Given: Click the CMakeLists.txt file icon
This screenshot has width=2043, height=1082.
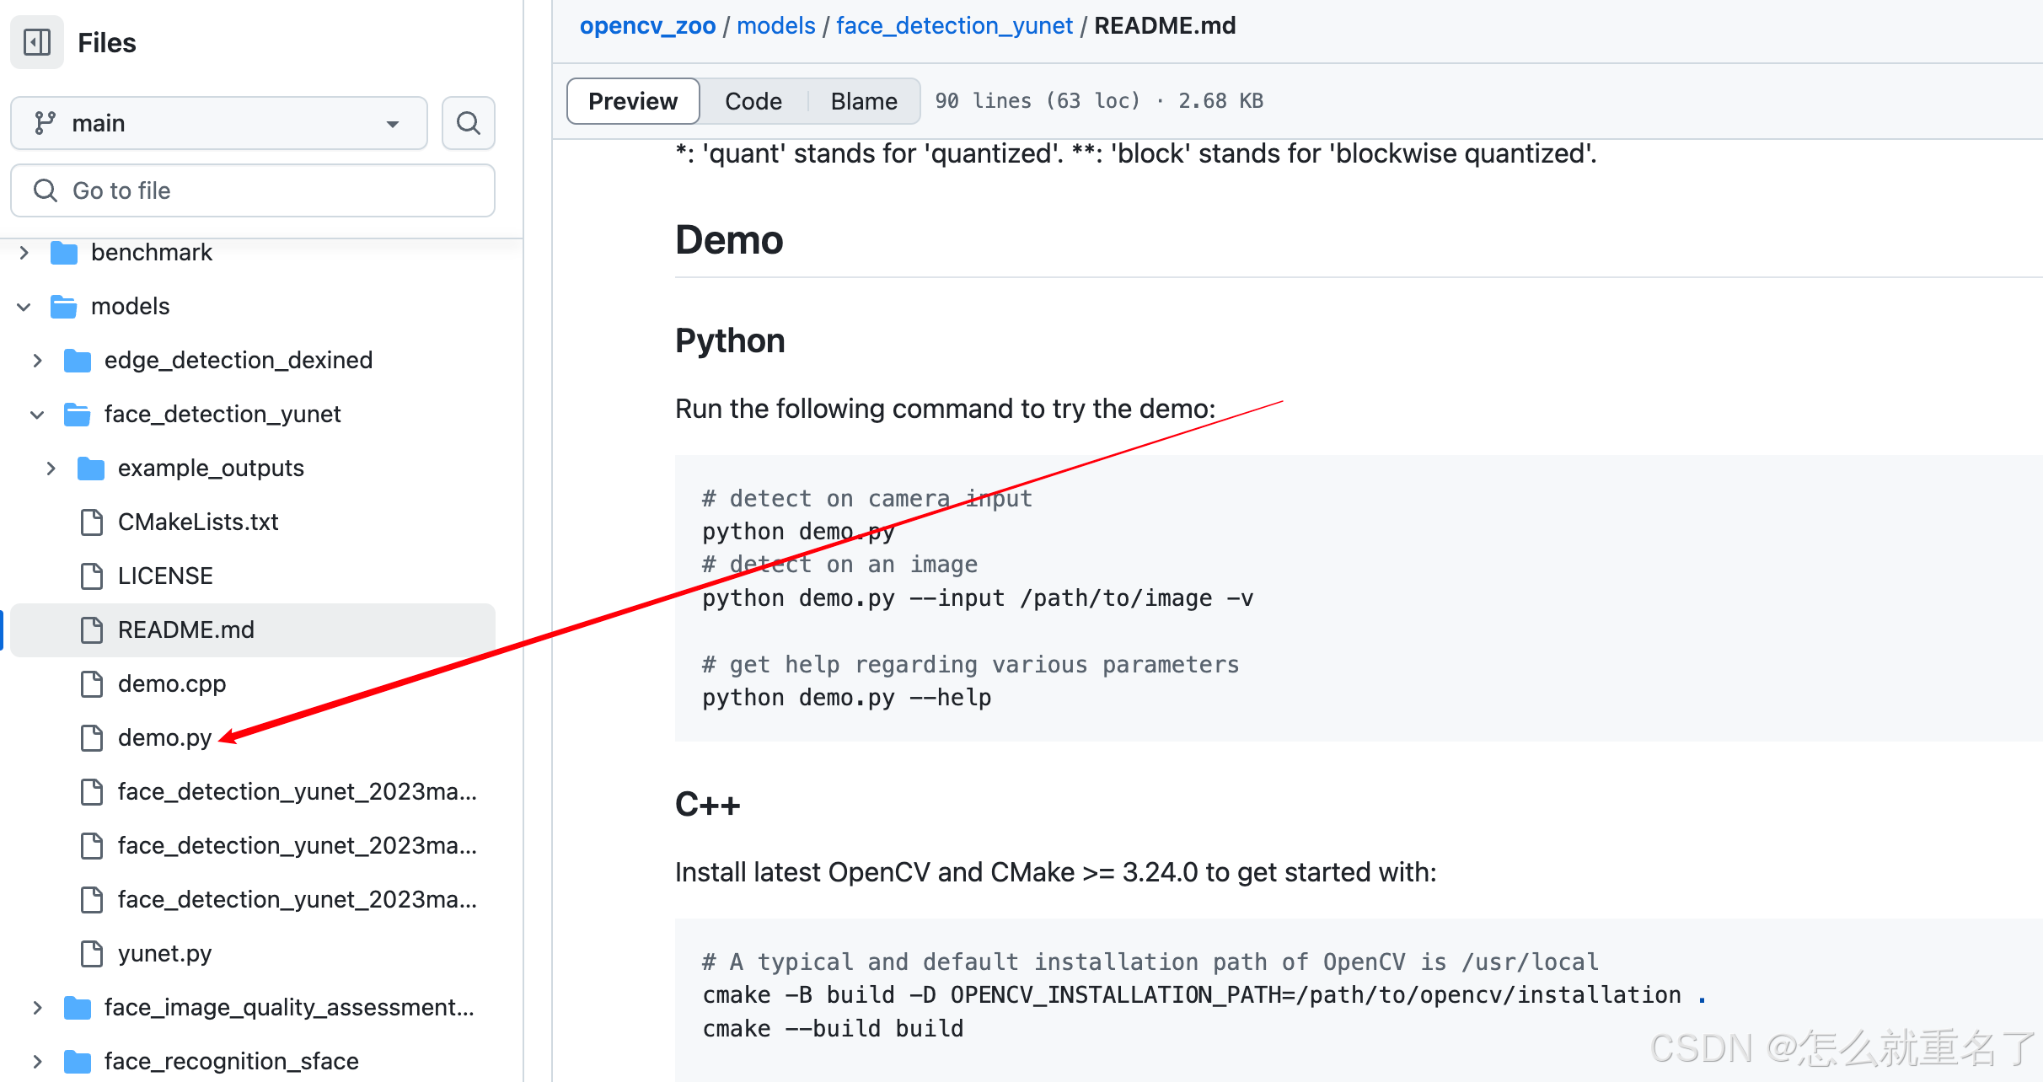Looking at the screenshot, I should click(x=91, y=522).
